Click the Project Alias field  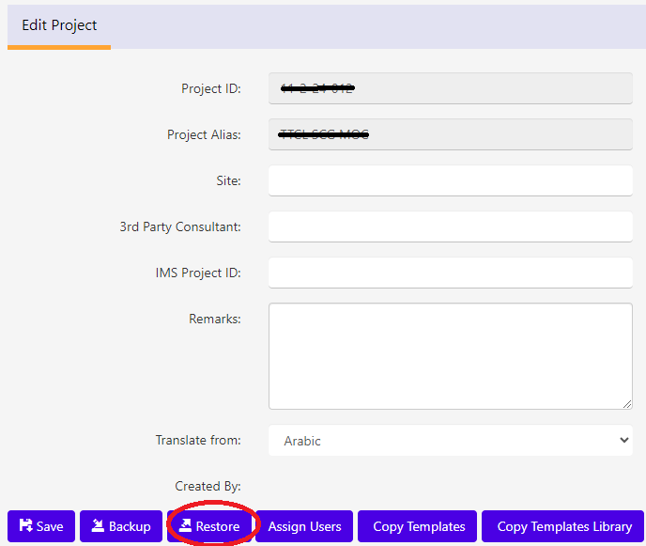(x=450, y=134)
